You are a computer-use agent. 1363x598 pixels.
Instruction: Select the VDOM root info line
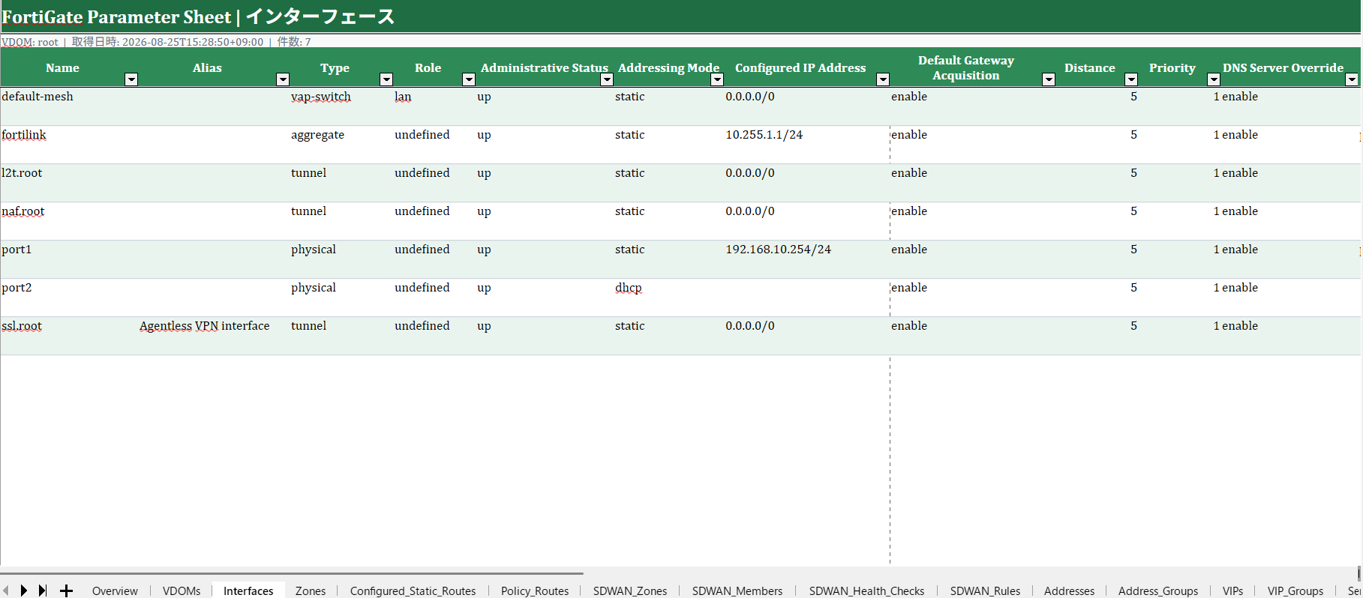point(156,42)
